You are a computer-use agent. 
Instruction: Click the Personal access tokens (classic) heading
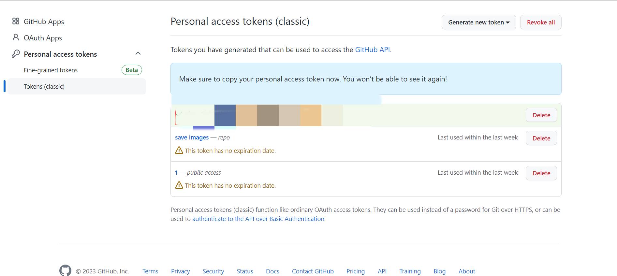coord(240,21)
